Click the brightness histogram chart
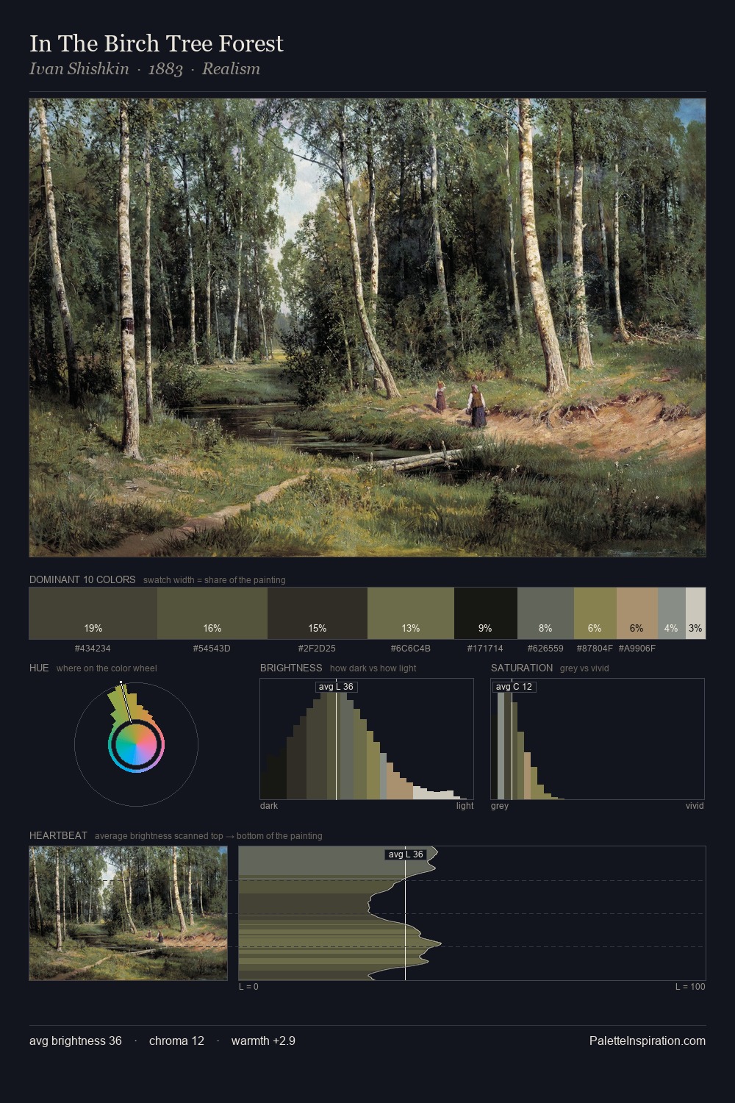Viewport: 735px width, 1103px height. click(x=367, y=739)
